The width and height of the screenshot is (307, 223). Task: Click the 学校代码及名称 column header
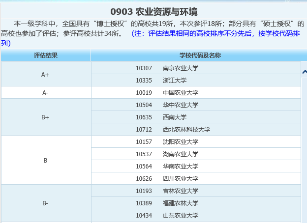[x=199, y=56]
